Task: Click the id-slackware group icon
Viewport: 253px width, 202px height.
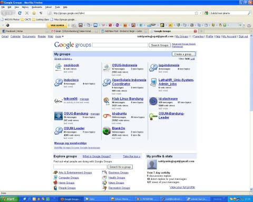Action: click(x=153, y=101)
